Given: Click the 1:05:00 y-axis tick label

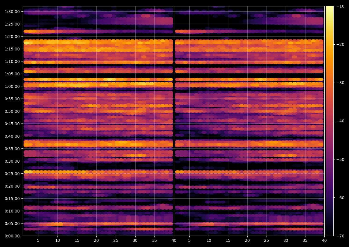Looking at the screenshot, I should (12, 74).
